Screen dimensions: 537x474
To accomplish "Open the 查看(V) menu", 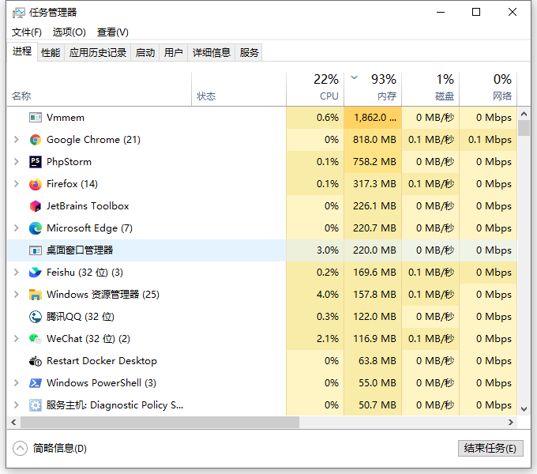I will (113, 32).
